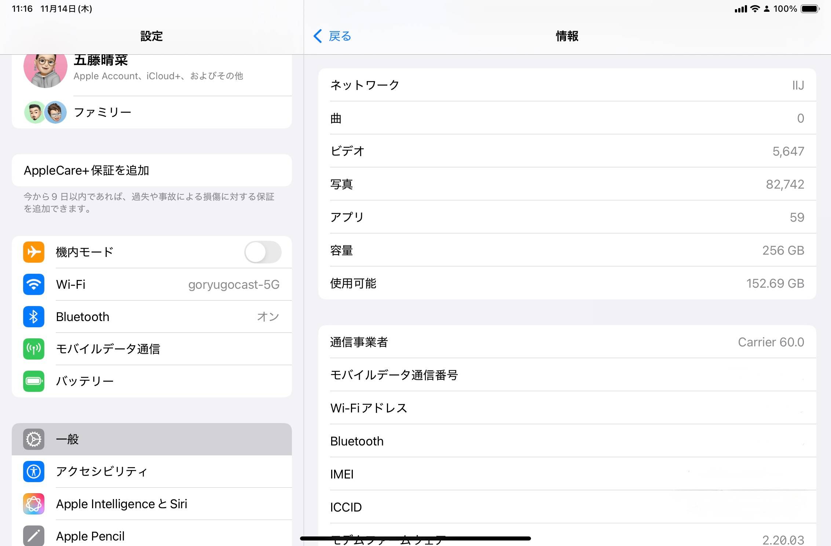Tap the home indicator bar at bottom
Viewport: 831px width, 546px height.
415,538
